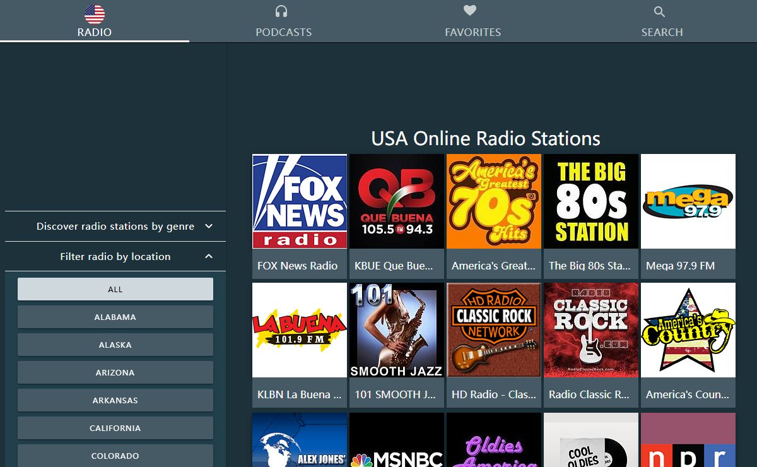Open the PODCASTS tab

284,21
